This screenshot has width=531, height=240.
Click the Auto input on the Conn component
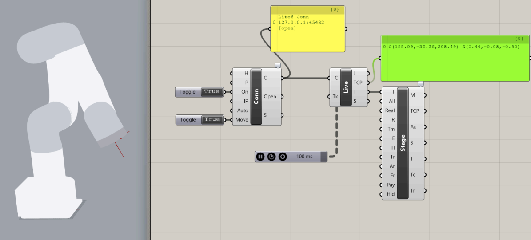[x=243, y=110]
